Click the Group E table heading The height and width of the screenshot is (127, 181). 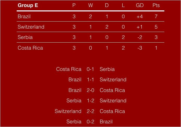[28, 5]
